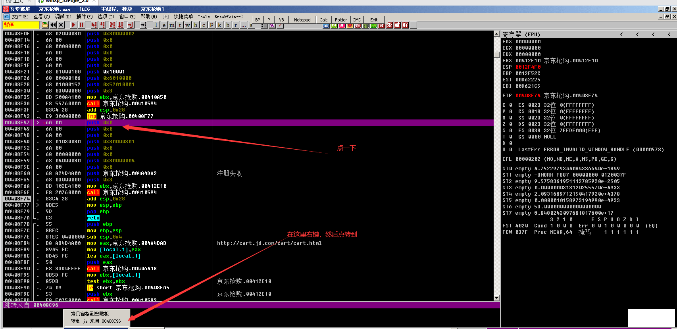Open the 插件(P) menu
This screenshot has width=677, height=329.
click(84, 17)
